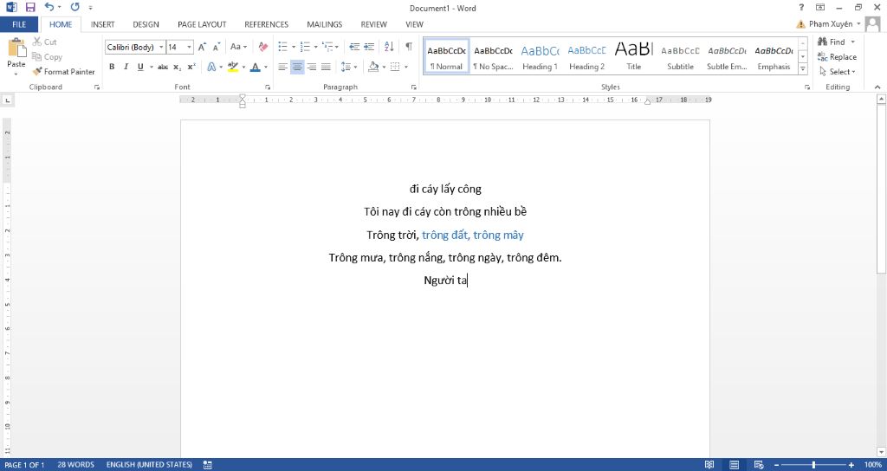Apply the Heading 1 style
The width and height of the screenshot is (887, 471).
pos(540,56)
